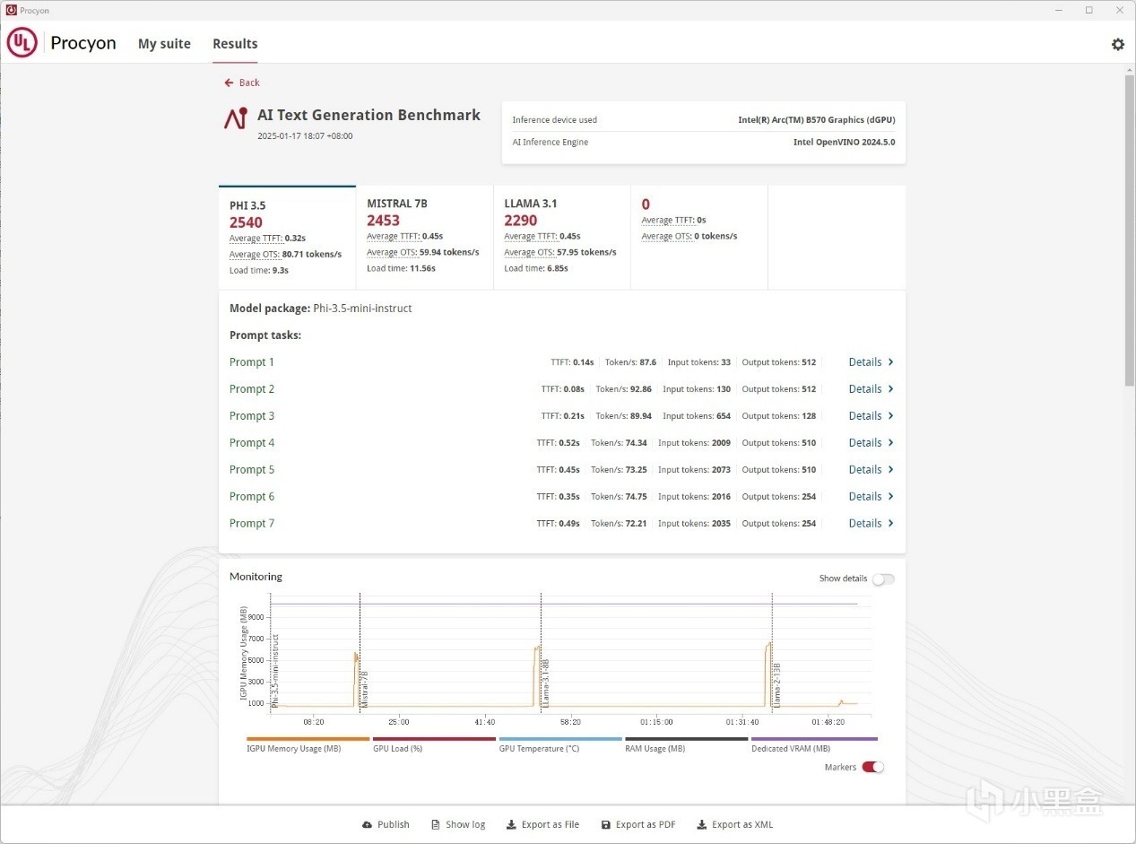Viewport: 1136px width, 844px height.
Task: Click the Export as XML download icon
Action: [702, 825]
